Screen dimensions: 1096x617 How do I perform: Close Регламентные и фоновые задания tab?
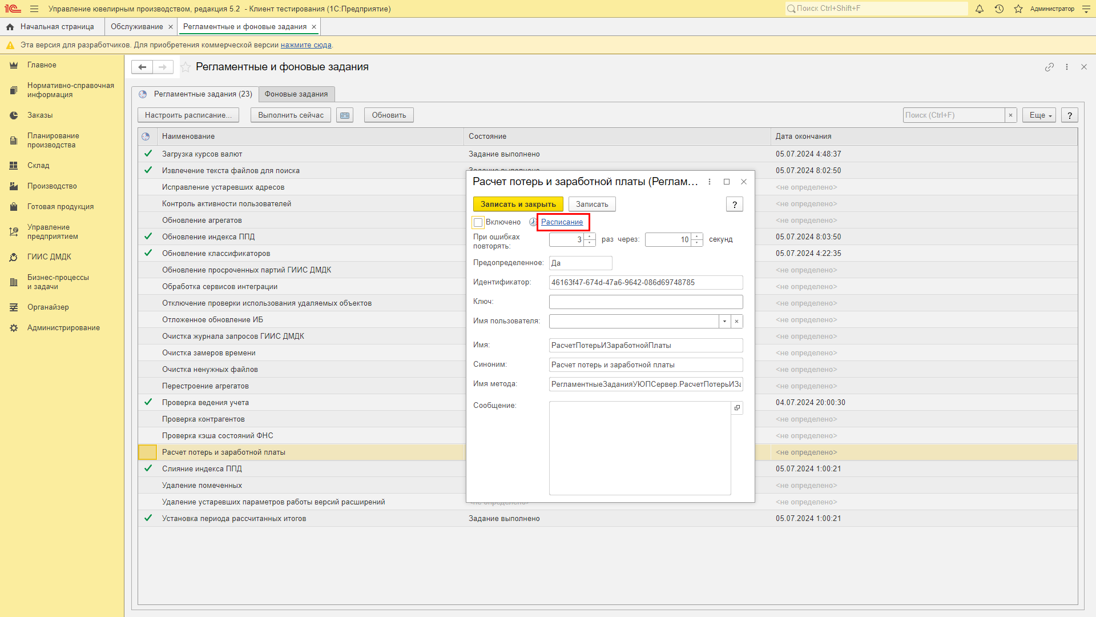click(314, 27)
